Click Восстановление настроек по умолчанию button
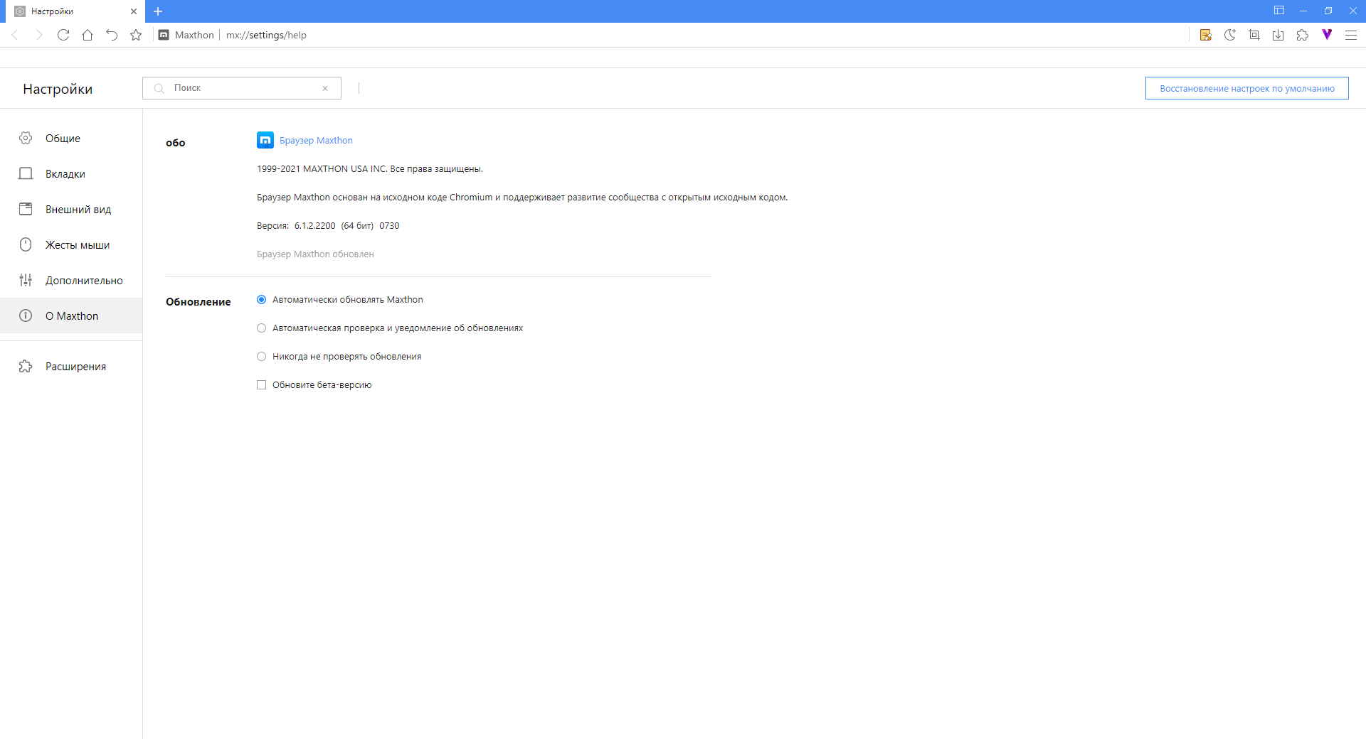 tap(1246, 88)
